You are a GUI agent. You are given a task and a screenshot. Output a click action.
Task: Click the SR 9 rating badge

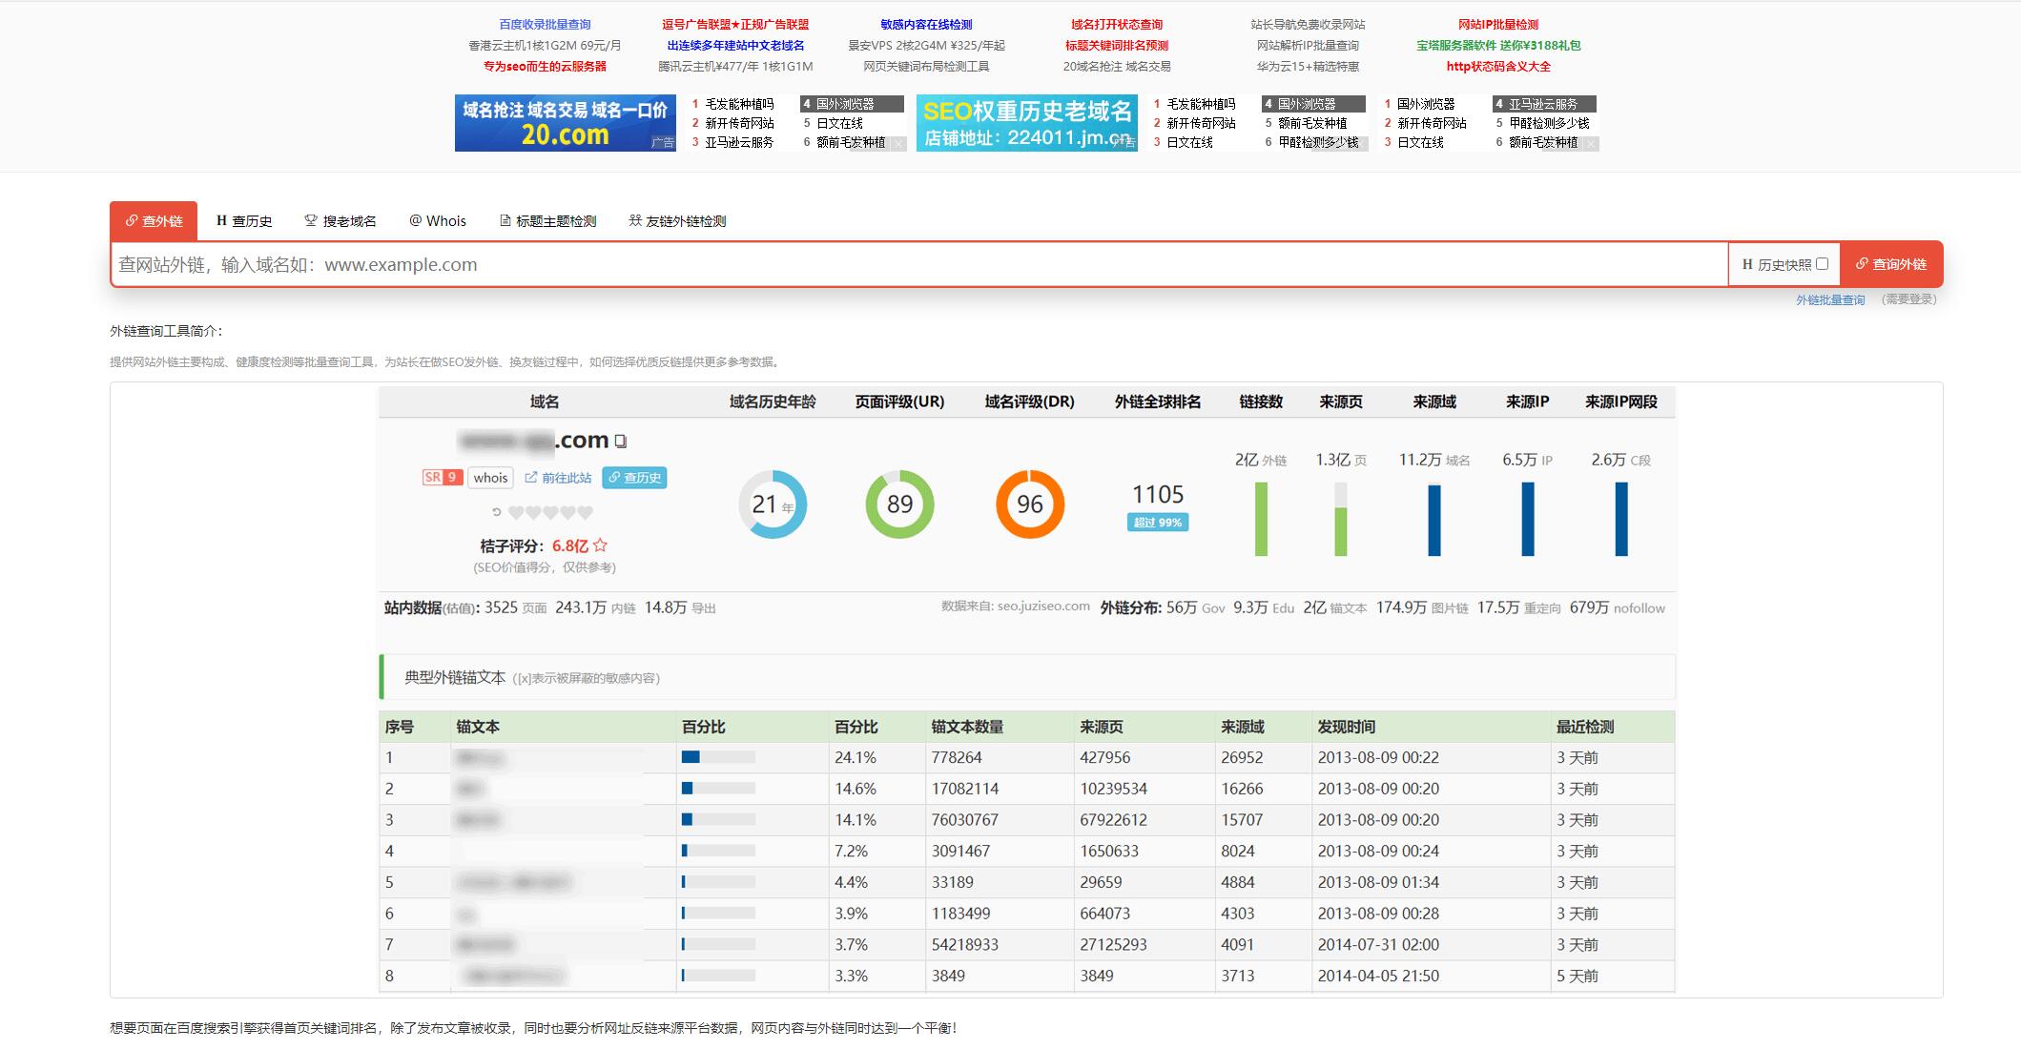[x=442, y=478]
